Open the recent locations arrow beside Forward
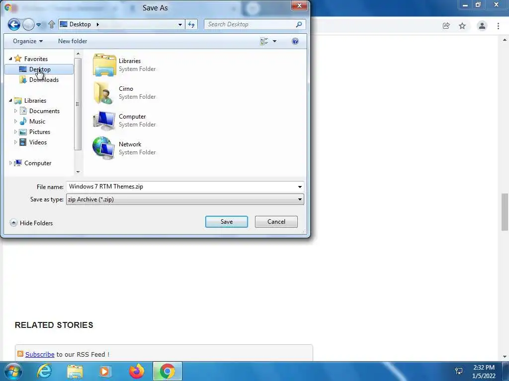Screen dimensions: 509x381 (39, 25)
